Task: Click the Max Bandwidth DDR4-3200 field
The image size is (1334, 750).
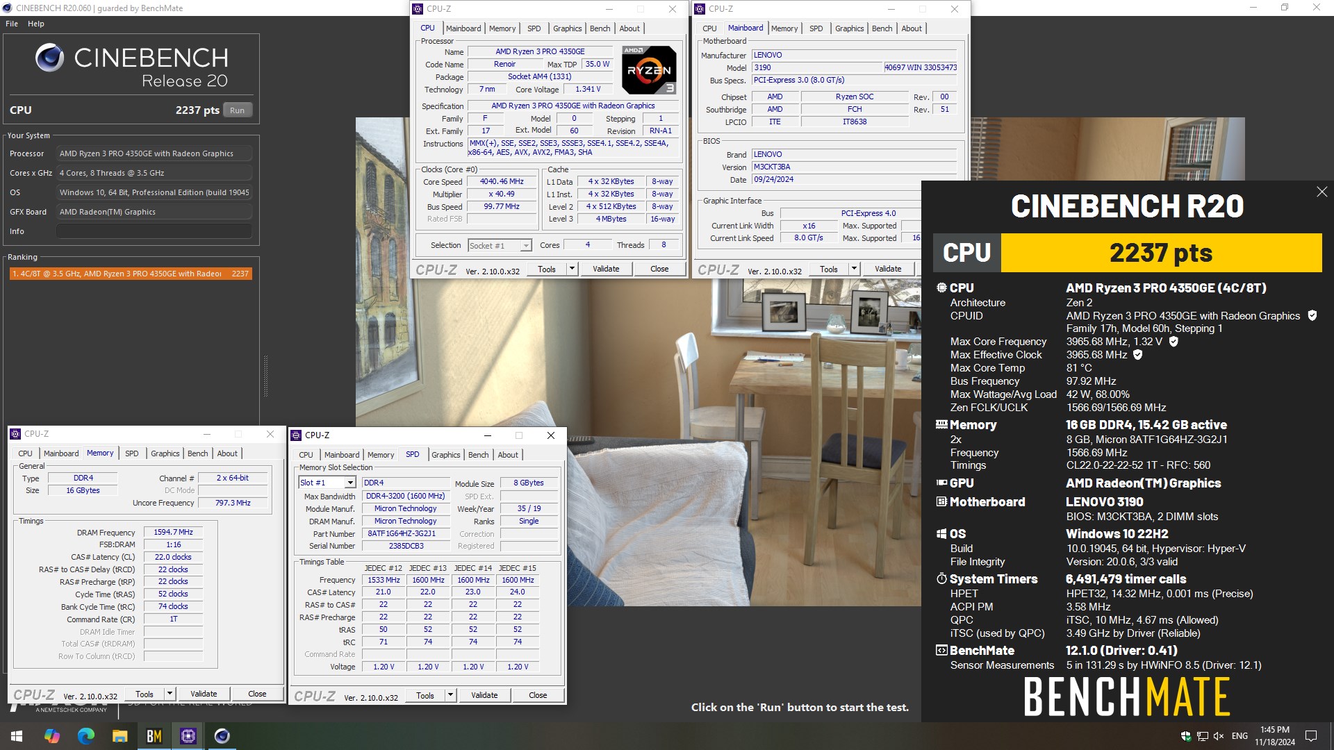Action: (x=406, y=496)
